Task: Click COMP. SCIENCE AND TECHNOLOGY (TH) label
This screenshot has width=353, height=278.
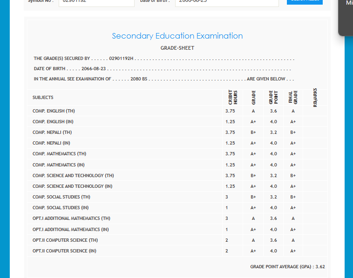Action: (73, 176)
